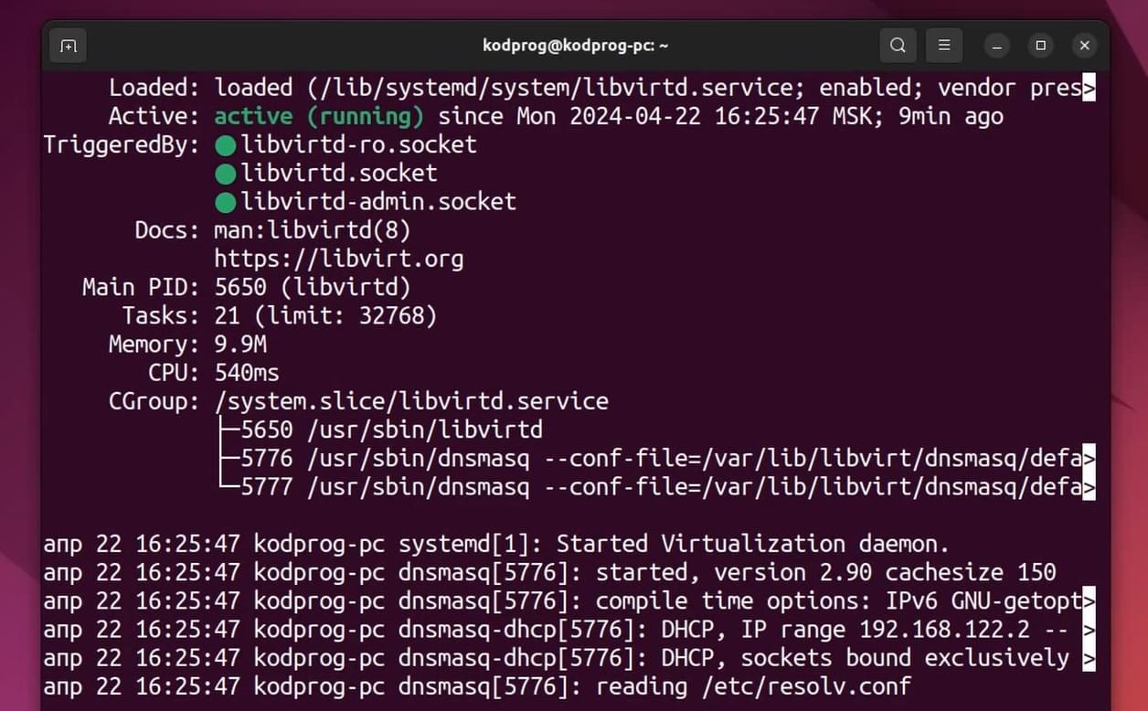Click the green dot beside libvirtd-admin.socket
1148x711 pixels.
226,202
